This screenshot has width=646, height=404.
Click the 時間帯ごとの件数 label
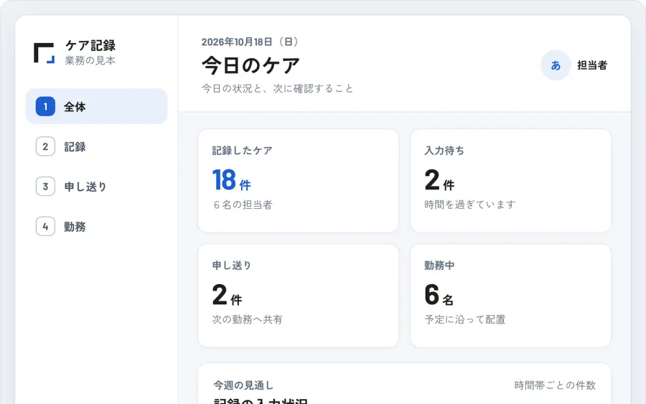(x=555, y=385)
